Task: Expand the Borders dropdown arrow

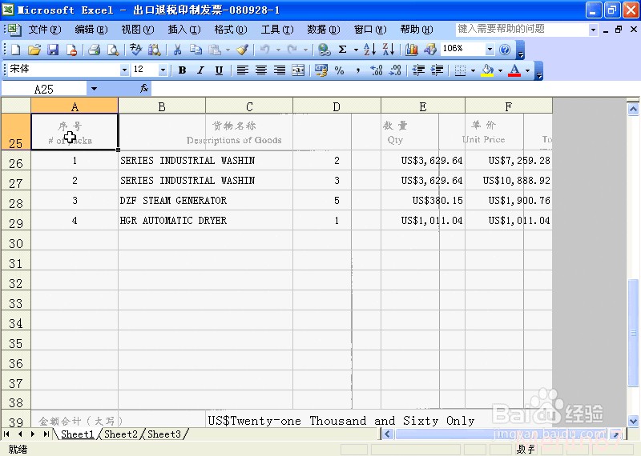Action: (473, 70)
